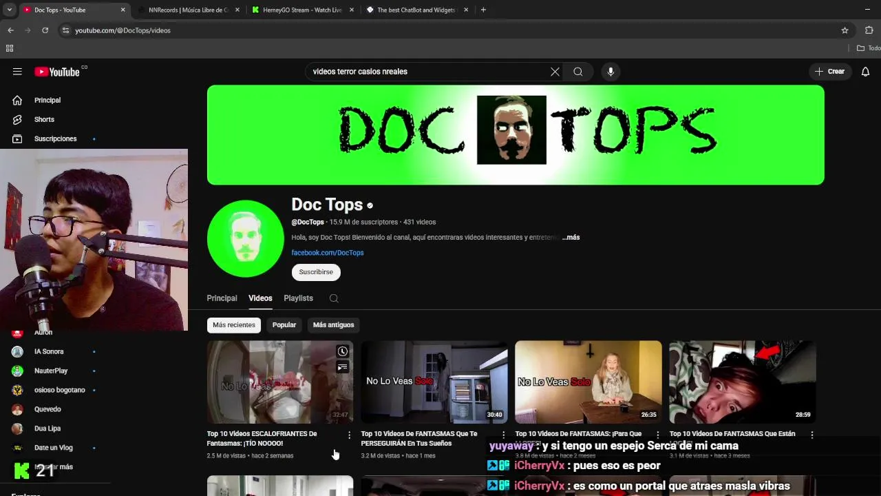Click the Crear button
This screenshot has height=496, width=881.
pyautogui.click(x=830, y=72)
